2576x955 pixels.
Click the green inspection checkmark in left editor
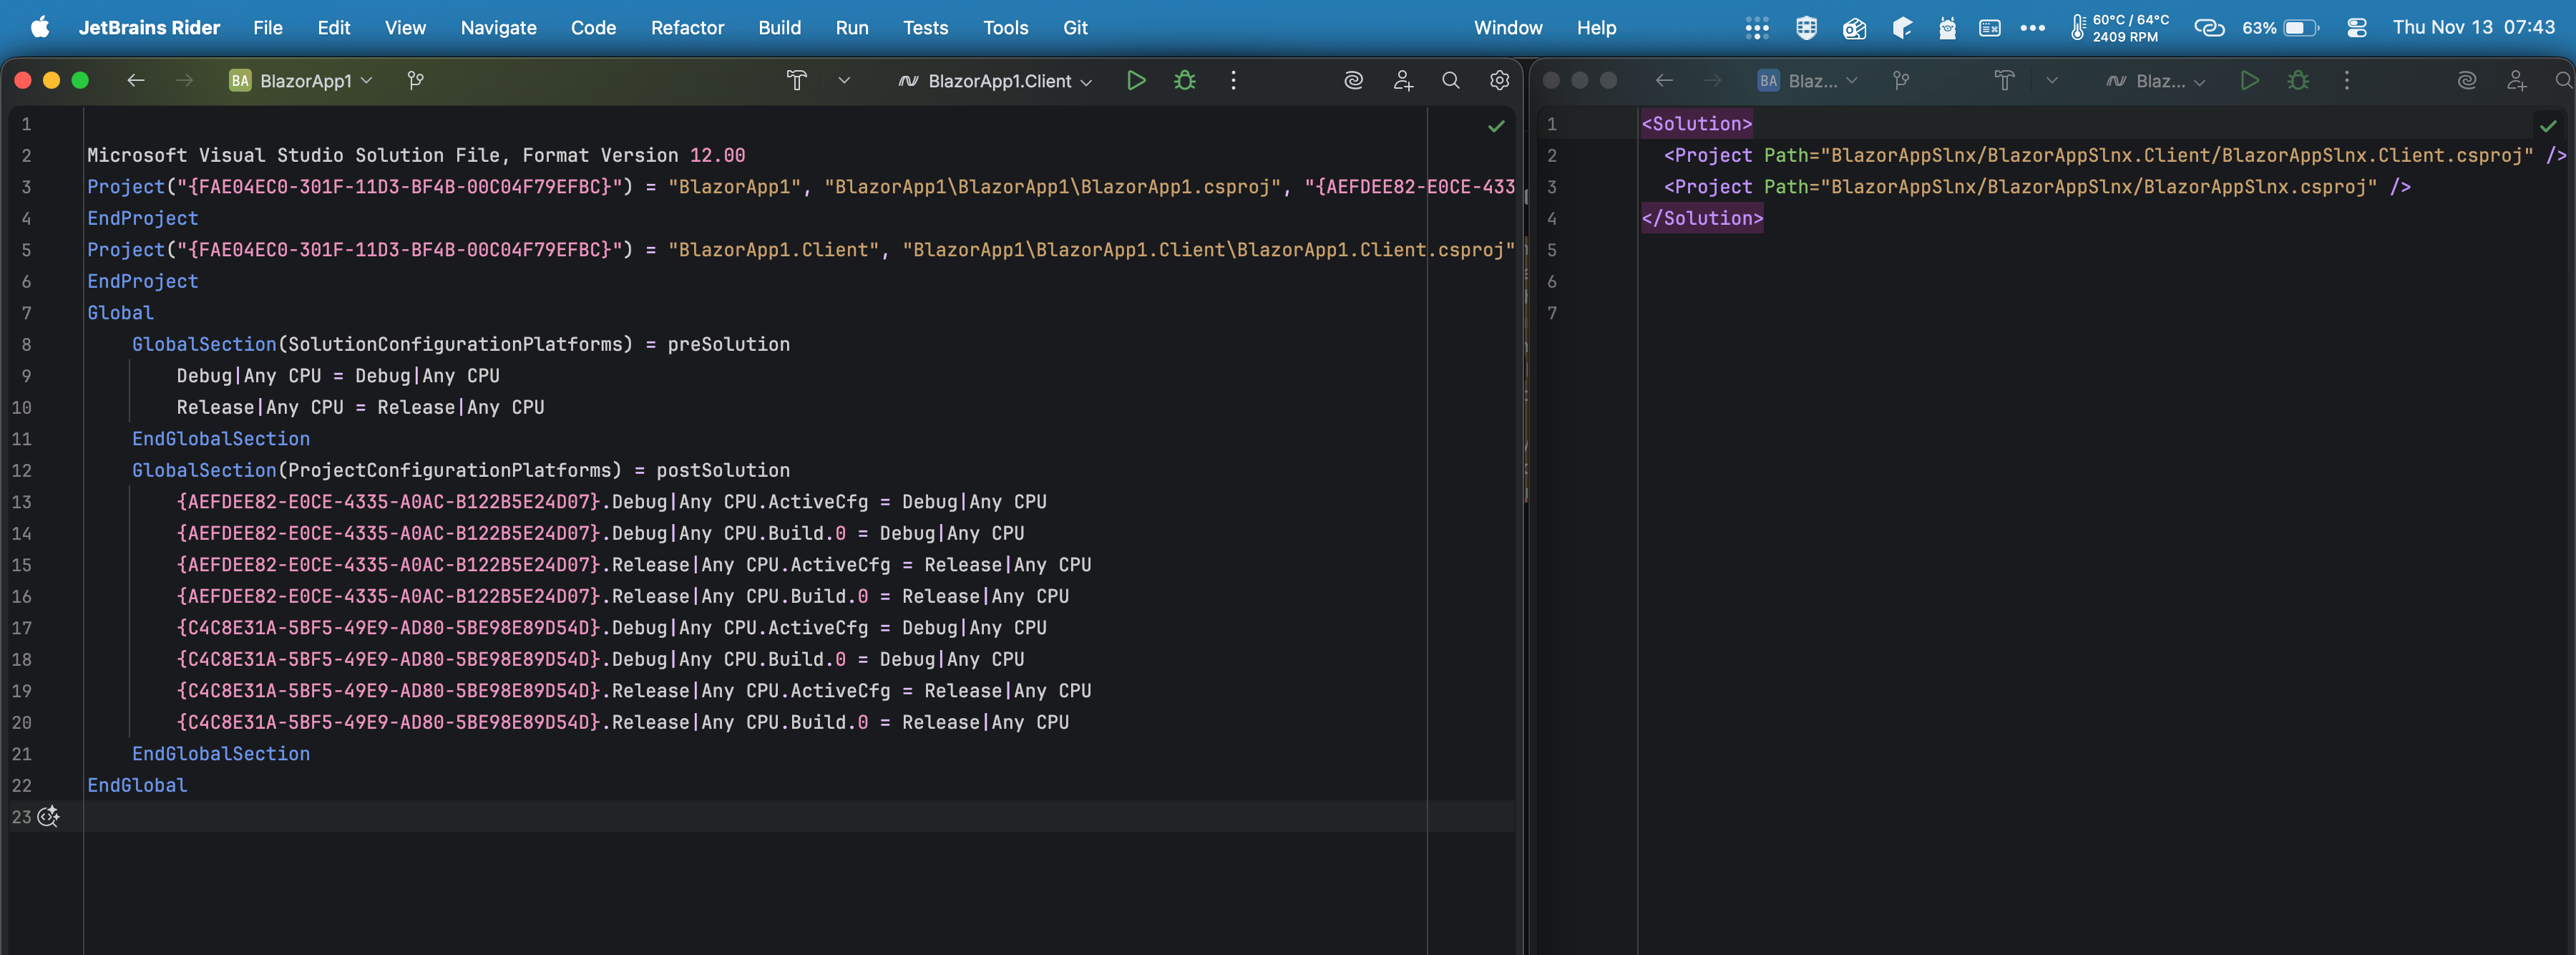(x=1496, y=126)
